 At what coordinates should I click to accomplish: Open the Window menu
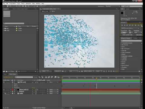38,4
